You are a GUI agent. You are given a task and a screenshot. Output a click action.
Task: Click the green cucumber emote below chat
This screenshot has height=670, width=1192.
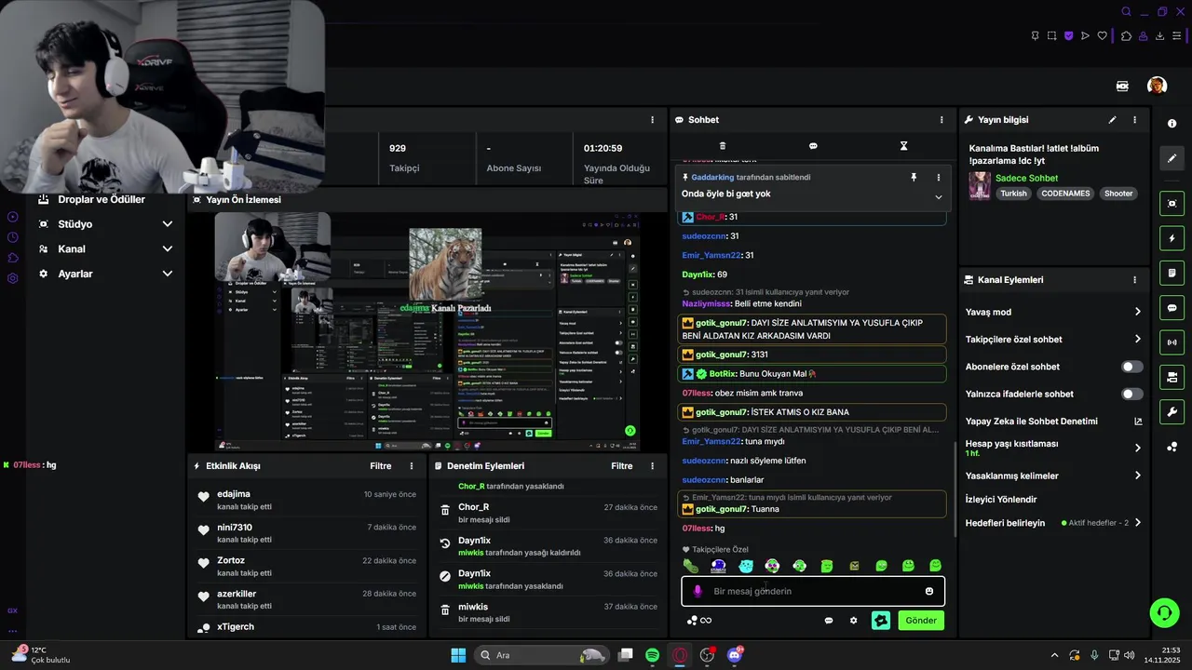[x=690, y=566]
